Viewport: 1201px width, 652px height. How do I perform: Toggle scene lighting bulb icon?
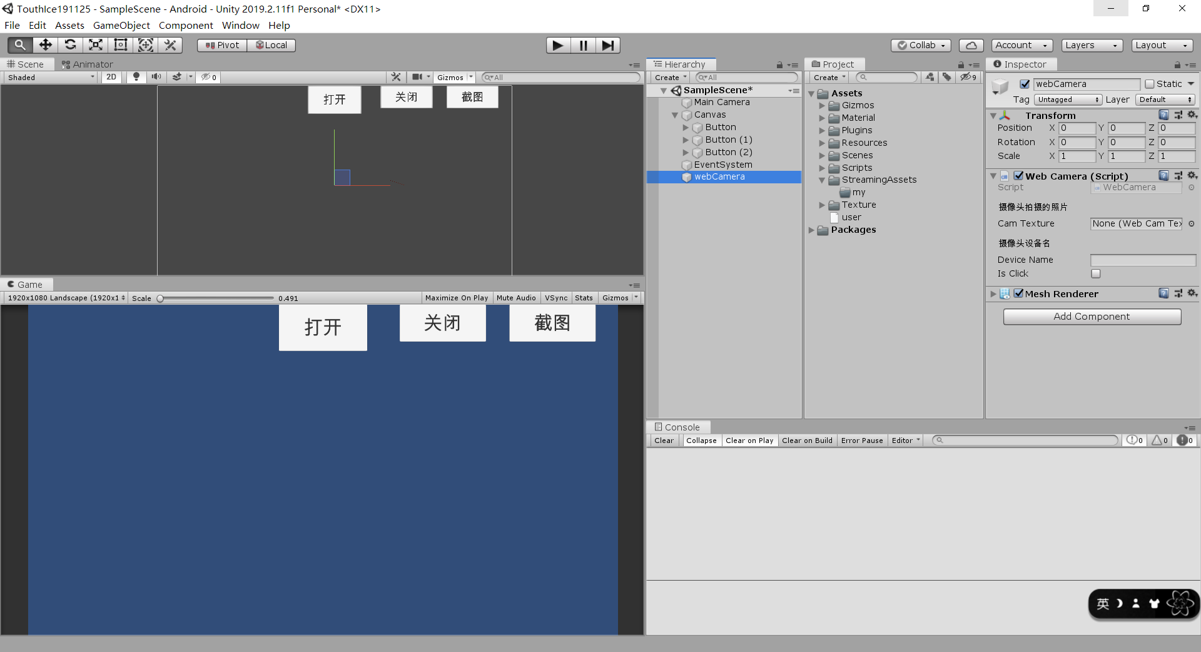pyautogui.click(x=136, y=77)
